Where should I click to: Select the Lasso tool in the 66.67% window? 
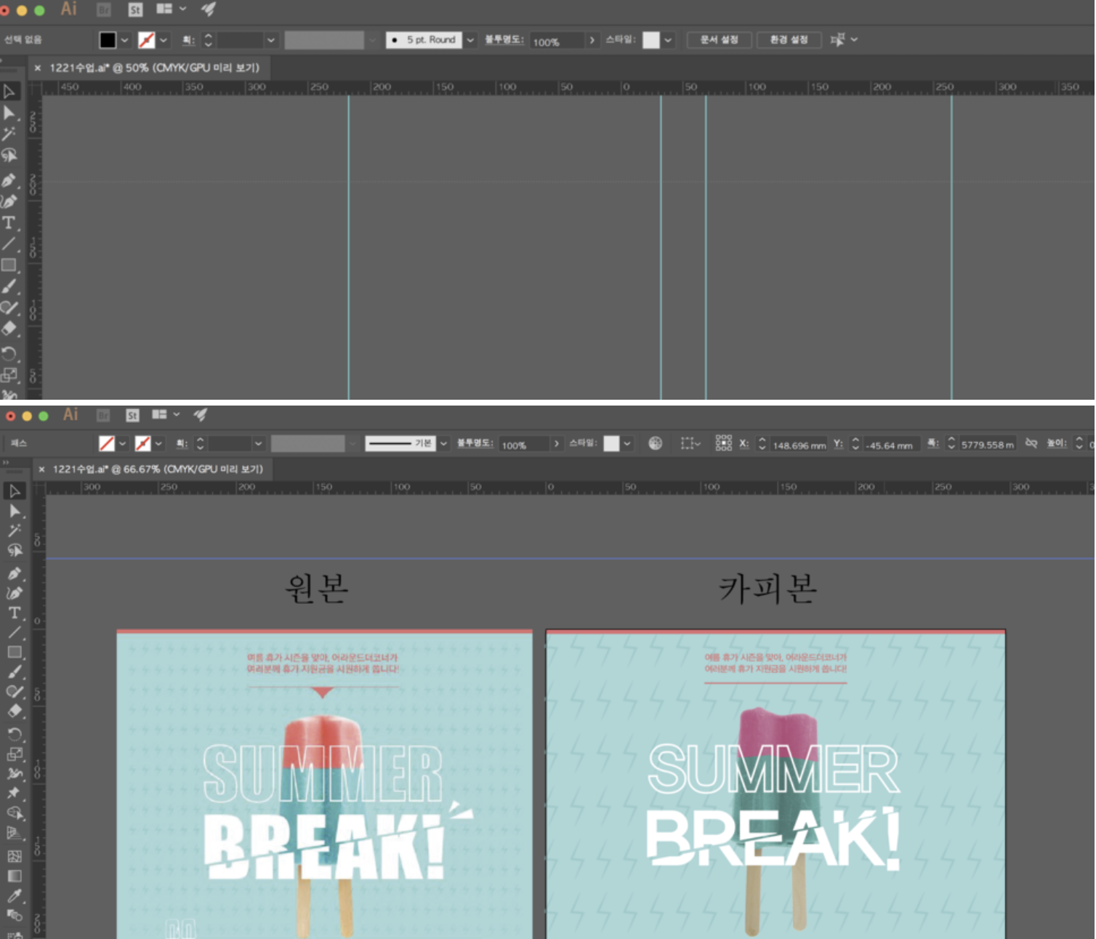[15, 550]
